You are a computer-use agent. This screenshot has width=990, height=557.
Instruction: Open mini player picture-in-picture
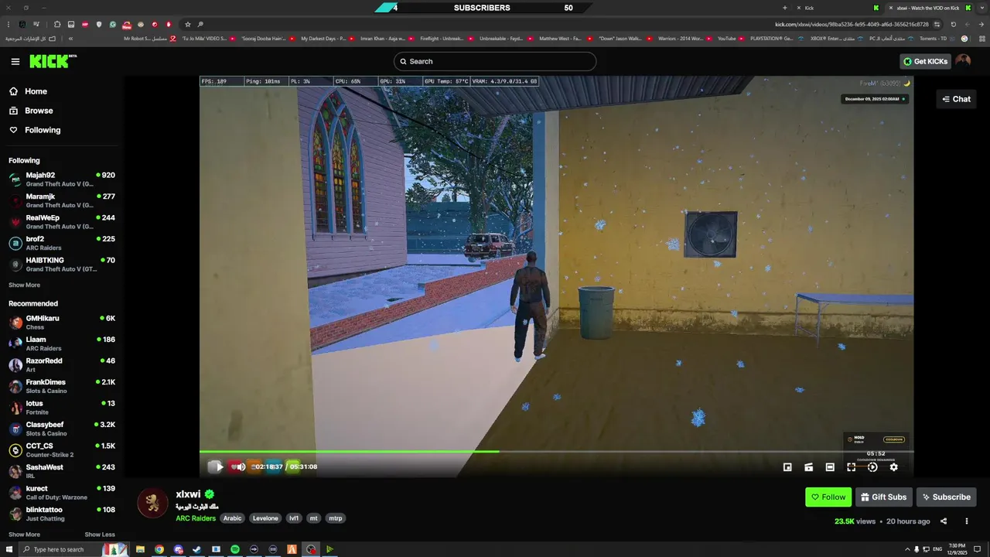787,467
